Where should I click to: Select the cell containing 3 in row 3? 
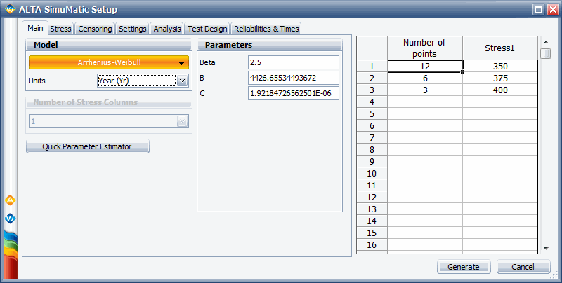pyautogui.click(x=425, y=90)
